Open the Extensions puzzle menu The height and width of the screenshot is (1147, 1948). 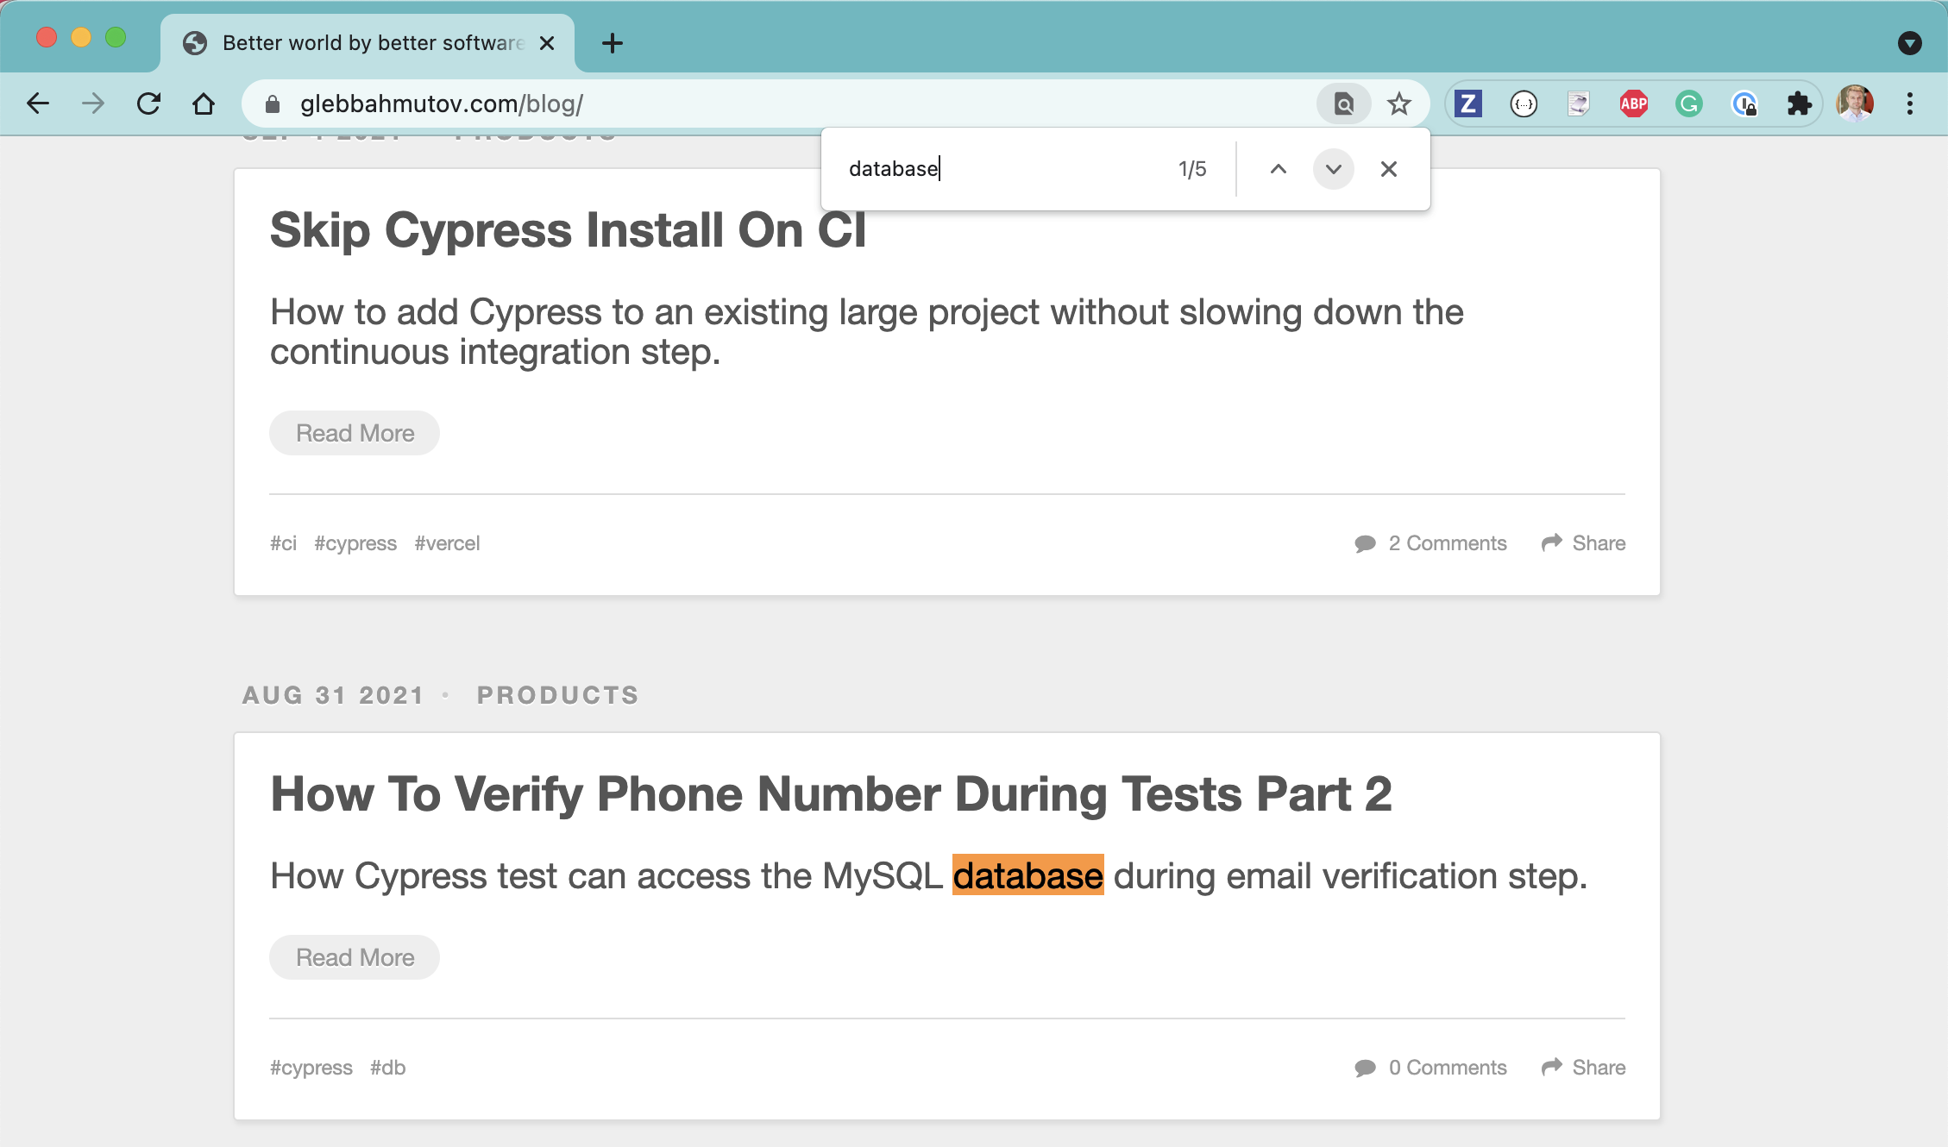pos(1799,104)
